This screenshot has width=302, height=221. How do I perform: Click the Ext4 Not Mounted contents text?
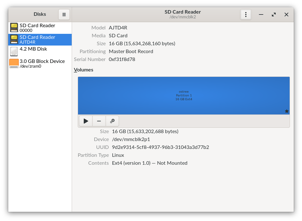149,163
